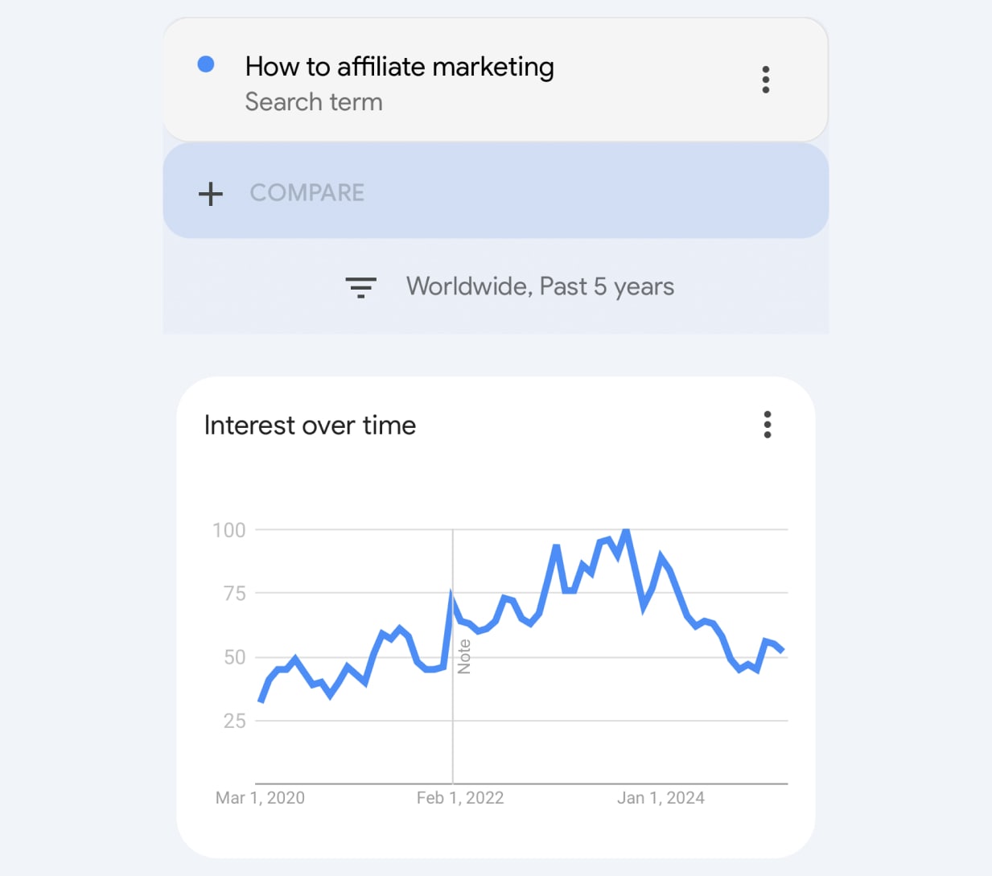The height and width of the screenshot is (876, 992).
Task: Click the Note marker on the chart
Action: 465,656
